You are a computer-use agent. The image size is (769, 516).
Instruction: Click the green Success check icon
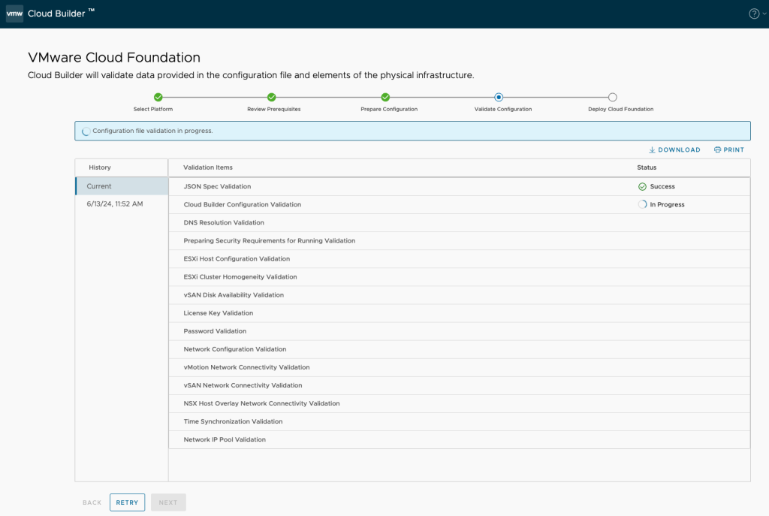[642, 186]
